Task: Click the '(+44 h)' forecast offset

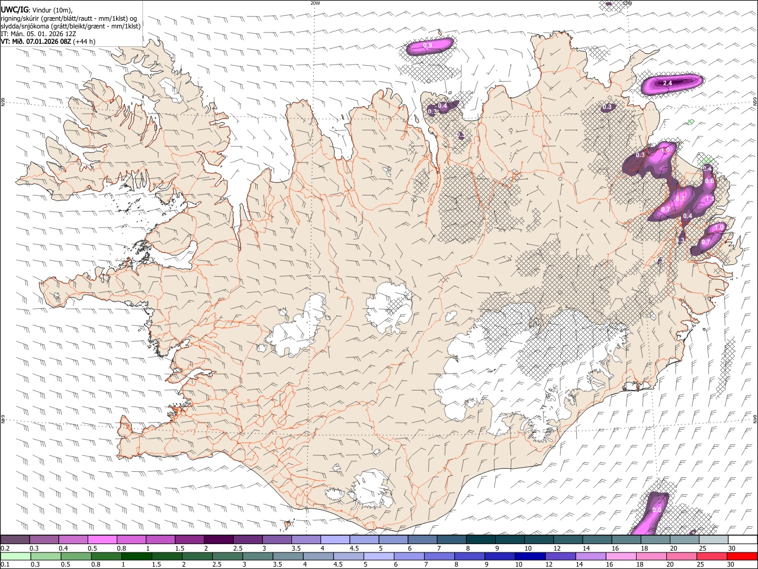Action: click(85, 41)
